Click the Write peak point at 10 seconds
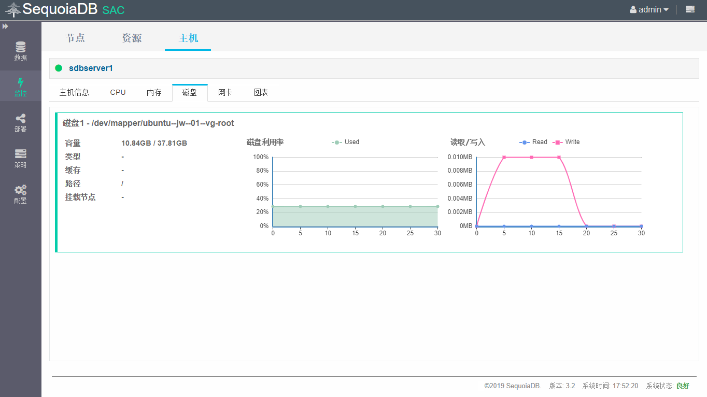Image resolution: width=707 pixels, height=397 pixels. (531, 157)
